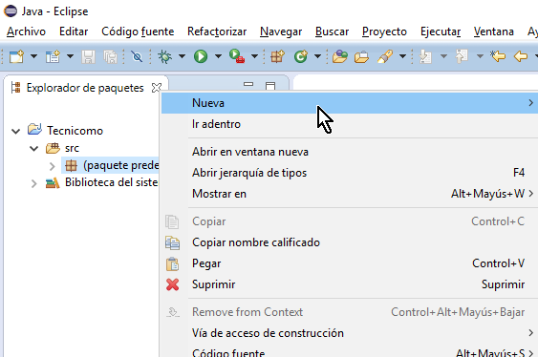Click the Back navigation arrow icon
538x357 pixels.
(x=521, y=56)
